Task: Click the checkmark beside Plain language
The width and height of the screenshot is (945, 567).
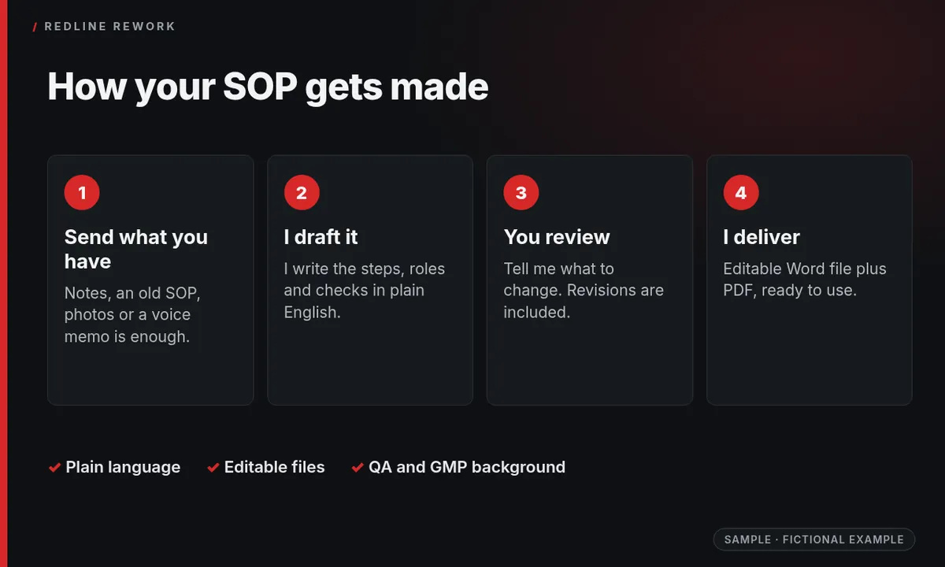Action: pos(54,468)
